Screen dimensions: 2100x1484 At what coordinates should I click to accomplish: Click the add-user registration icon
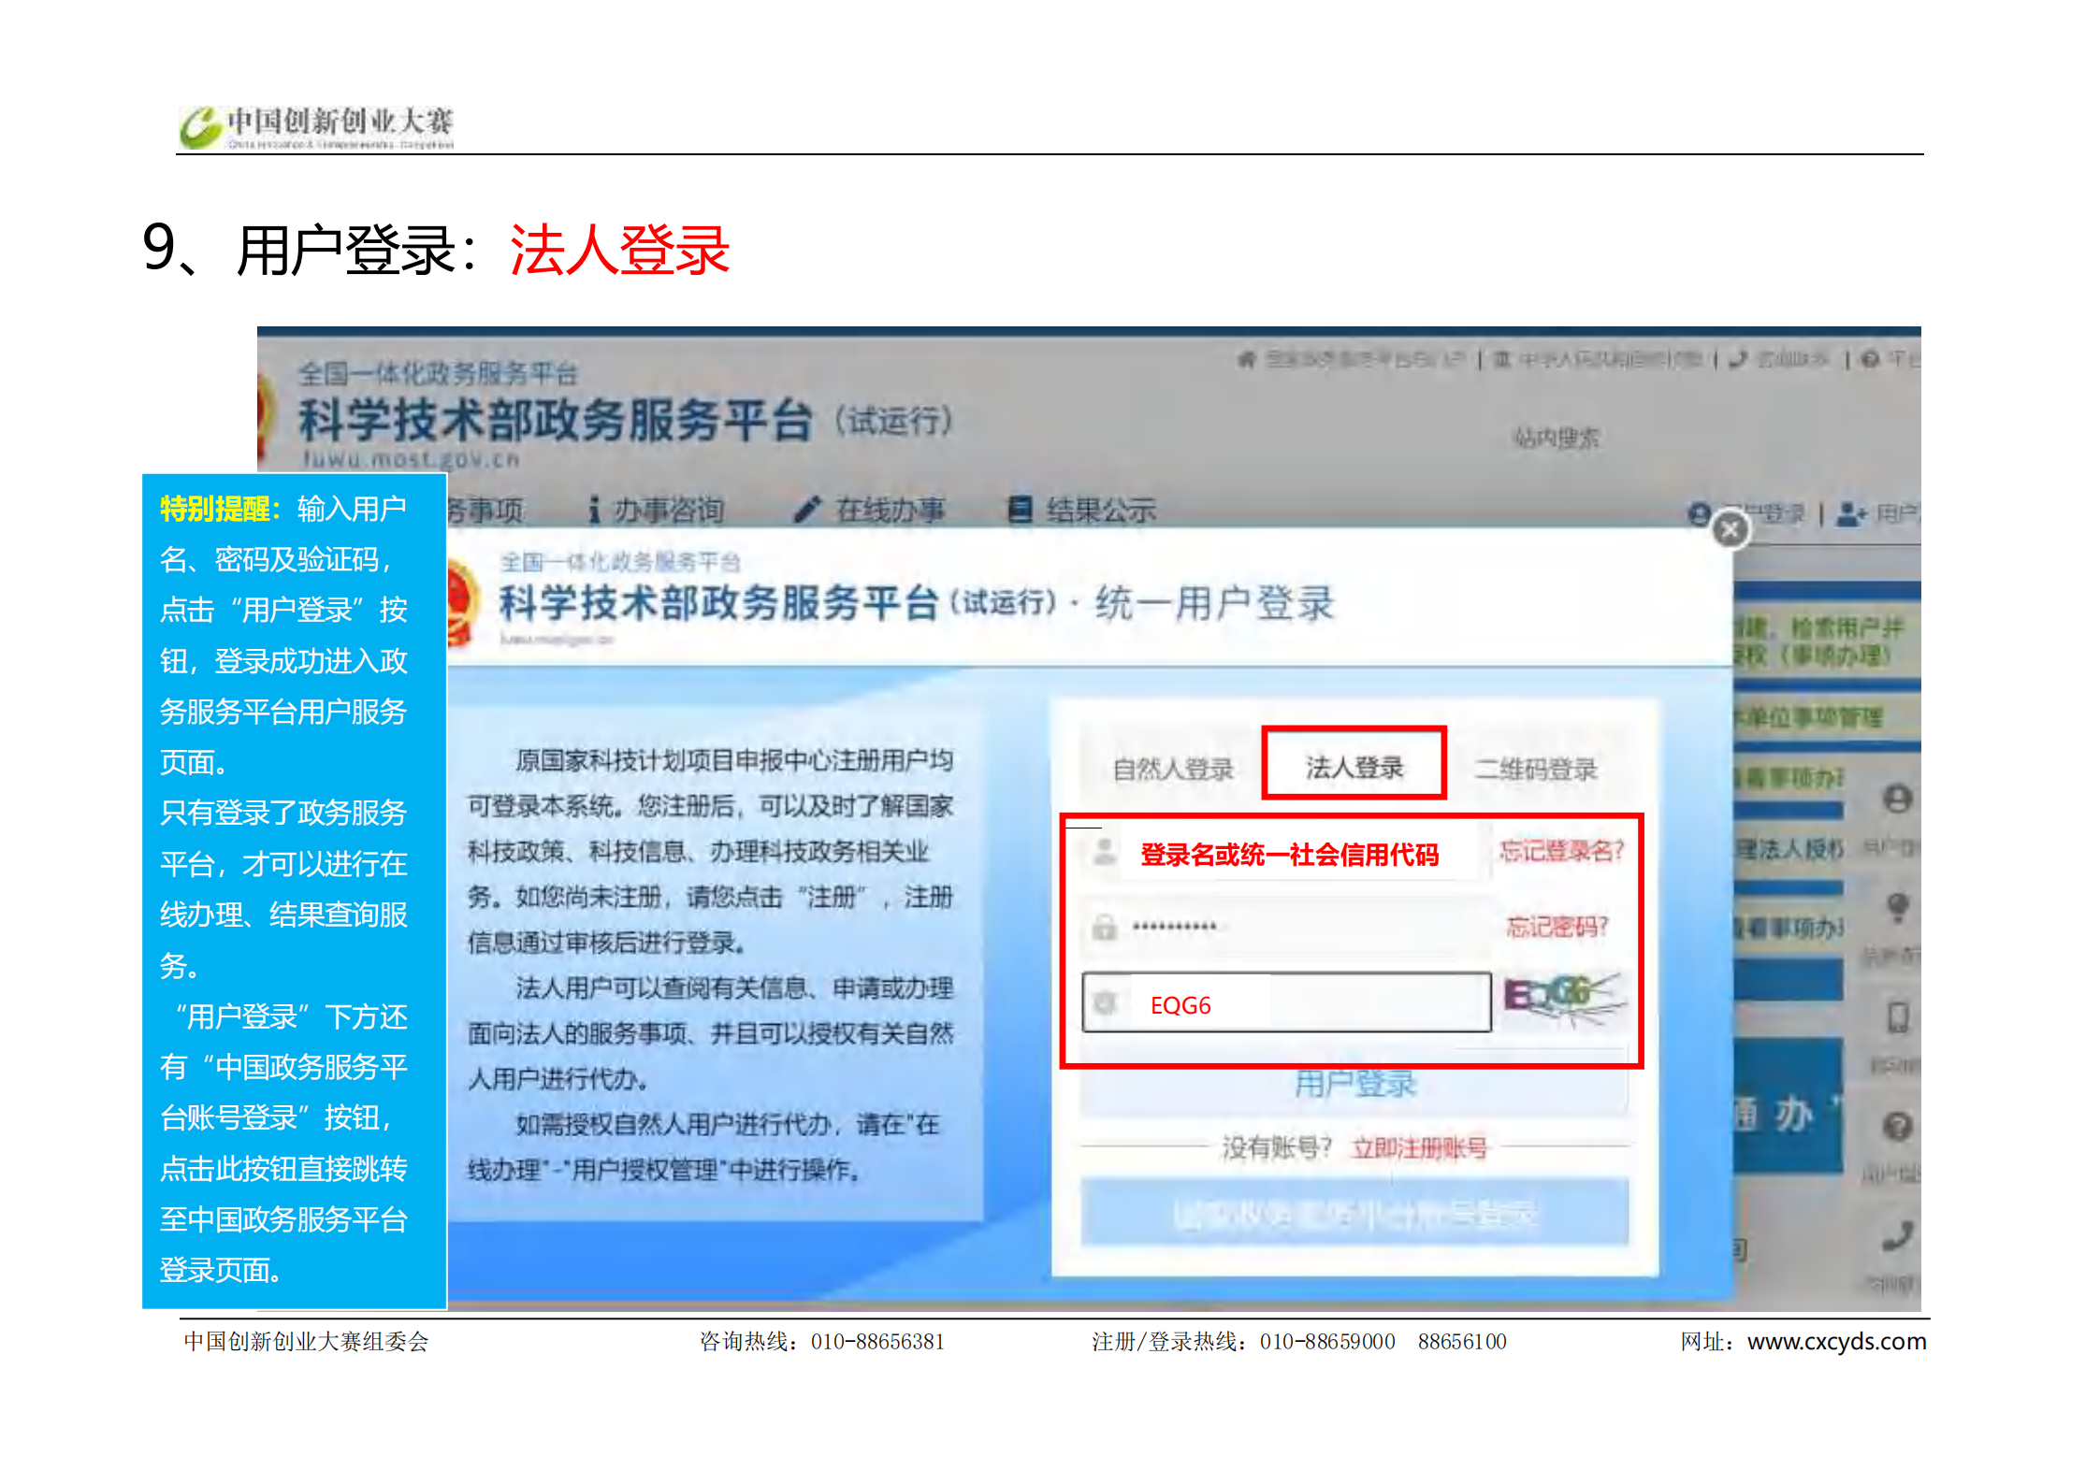point(1850,513)
